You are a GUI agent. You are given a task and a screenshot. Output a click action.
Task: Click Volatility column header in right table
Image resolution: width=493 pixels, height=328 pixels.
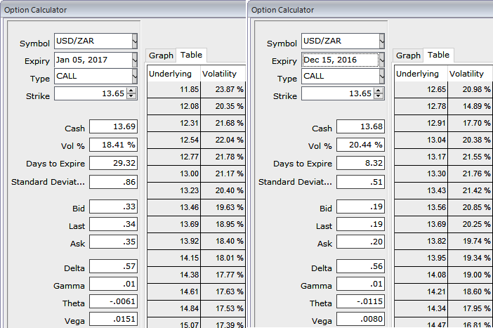[470, 74]
